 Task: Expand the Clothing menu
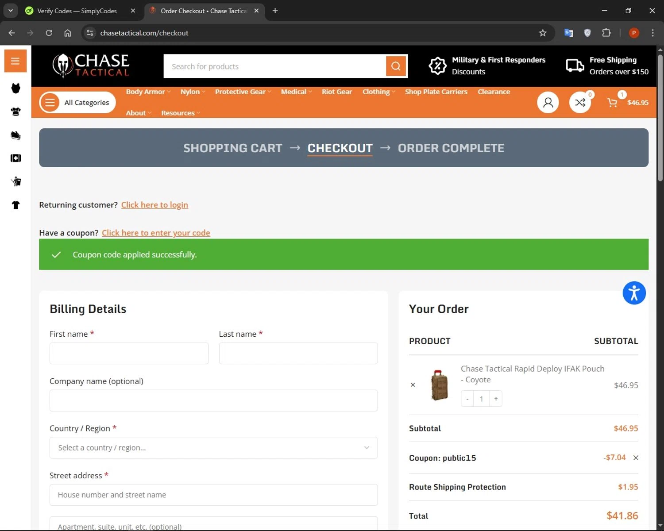point(378,92)
